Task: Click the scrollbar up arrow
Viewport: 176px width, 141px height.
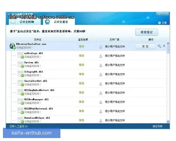Action: pyautogui.click(x=168, y=43)
